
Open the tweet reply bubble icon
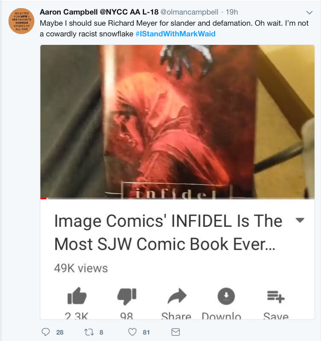[x=46, y=332]
